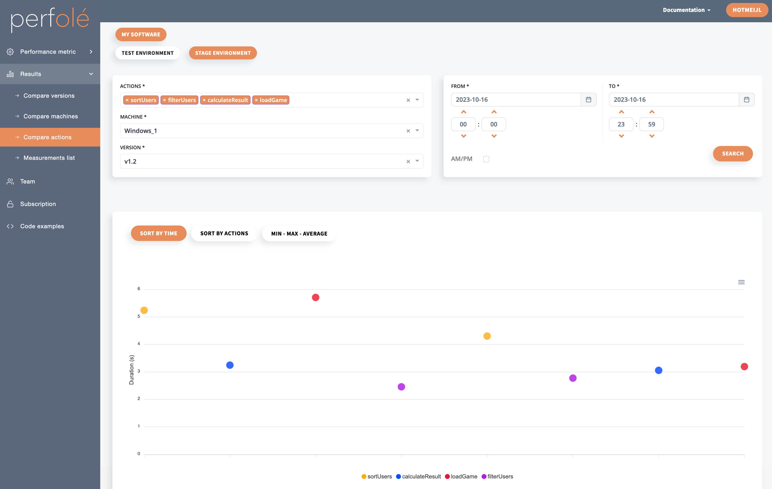This screenshot has width=772, height=489.
Task: Toggle filterUsers series in chart legend
Action: point(497,477)
